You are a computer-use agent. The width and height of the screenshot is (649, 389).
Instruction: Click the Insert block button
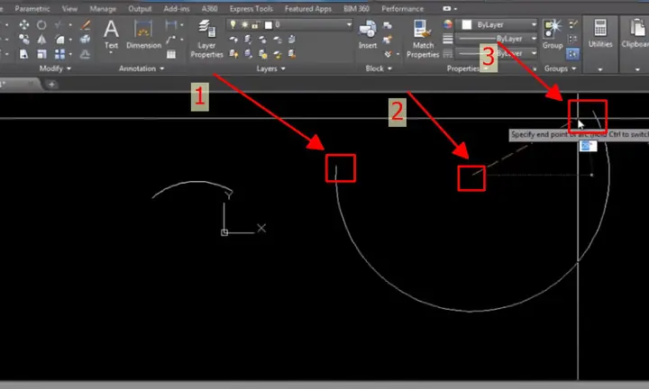click(368, 35)
